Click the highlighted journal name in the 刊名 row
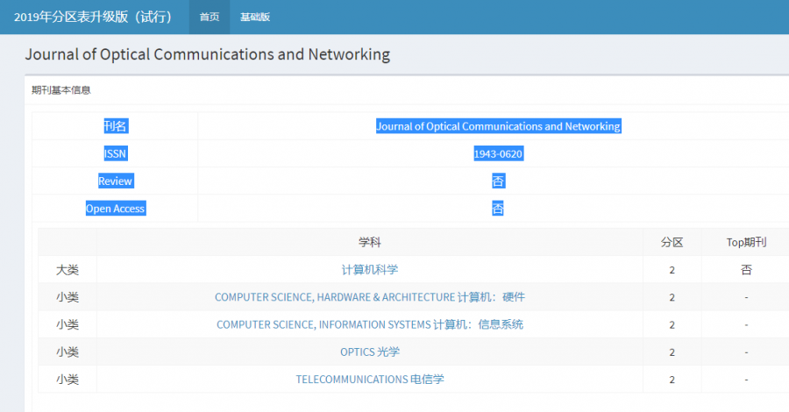789x412 pixels. (x=498, y=126)
